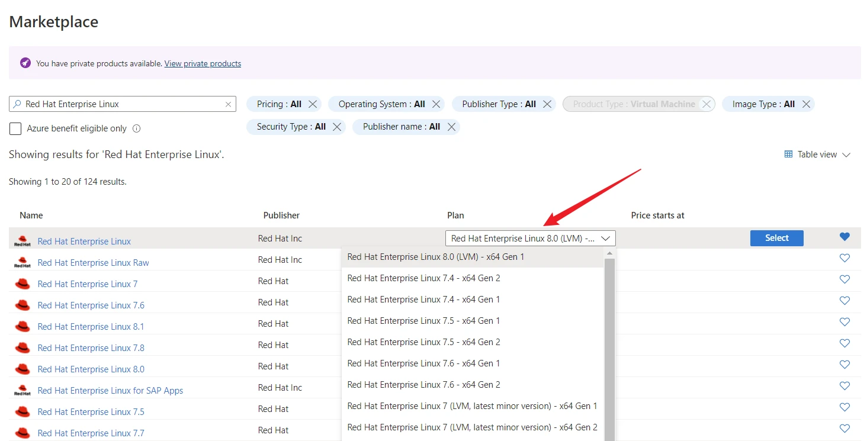This screenshot has height=441, width=867.
Task: Choose plan RHEL 7.6 x64 Gen 2
Action: point(473,385)
